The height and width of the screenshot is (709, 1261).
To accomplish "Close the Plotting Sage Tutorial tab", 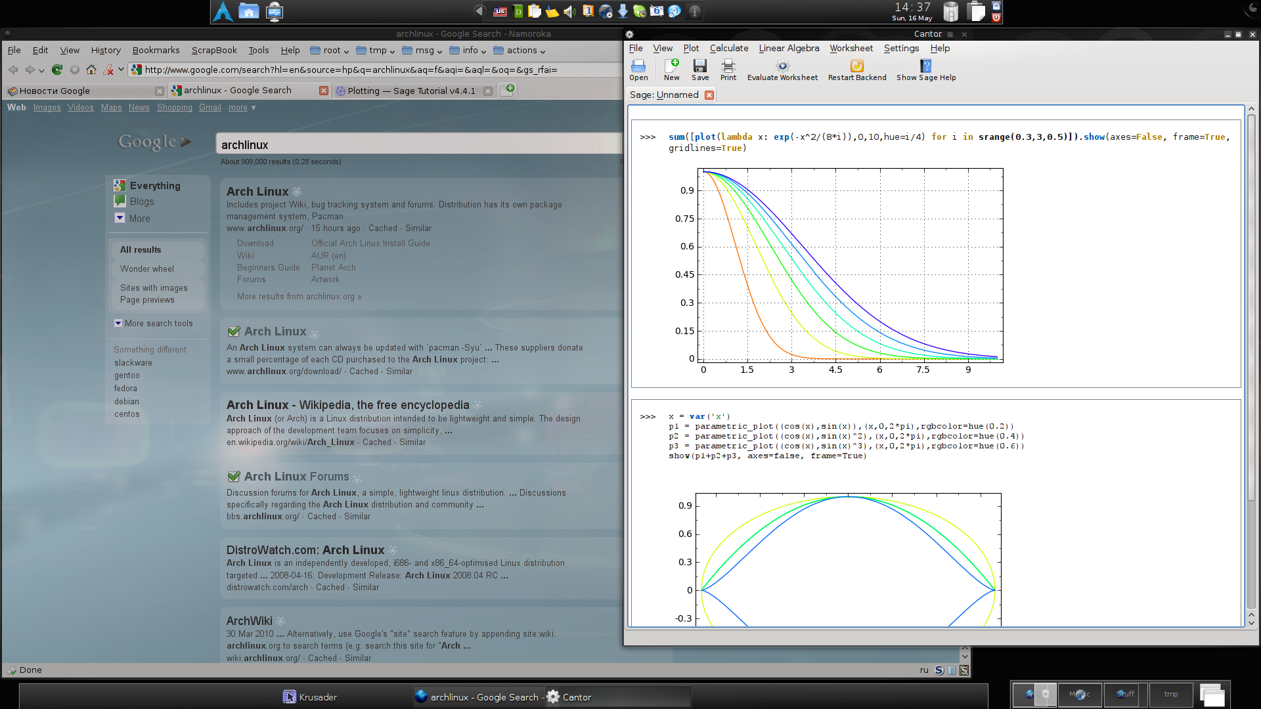I will tap(488, 91).
